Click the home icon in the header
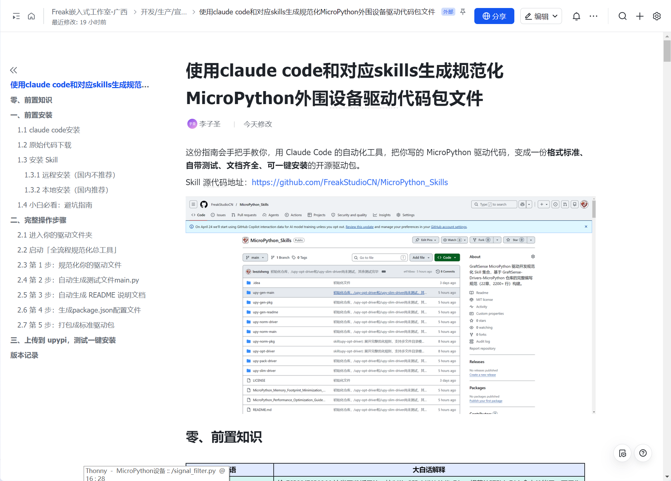Image resolution: width=671 pixels, height=481 pixels. click(x=31, y=16)
